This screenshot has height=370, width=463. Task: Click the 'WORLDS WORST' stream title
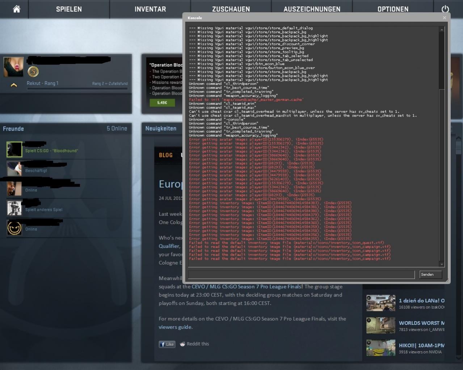(422, 323)
